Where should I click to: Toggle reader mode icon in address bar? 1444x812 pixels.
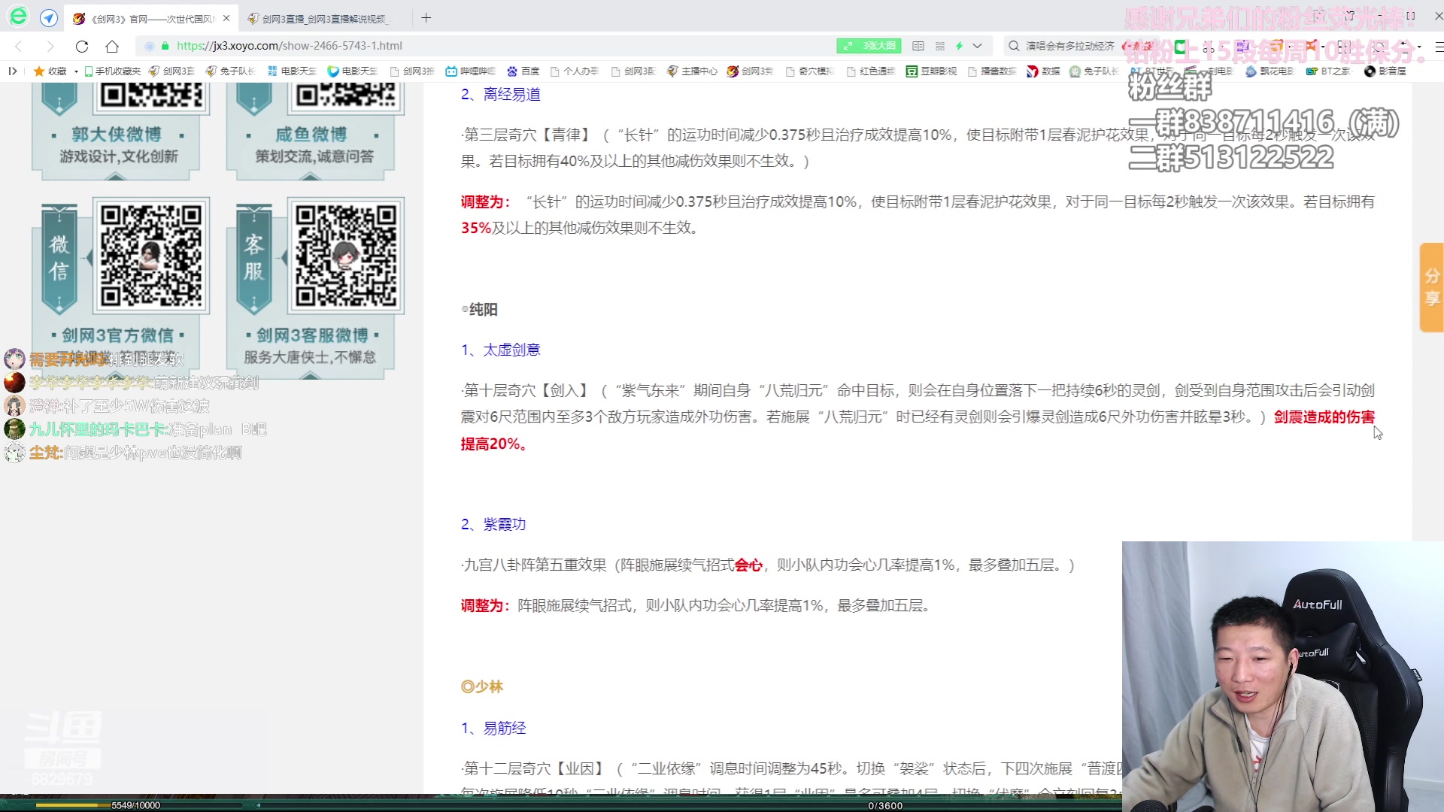918,46
